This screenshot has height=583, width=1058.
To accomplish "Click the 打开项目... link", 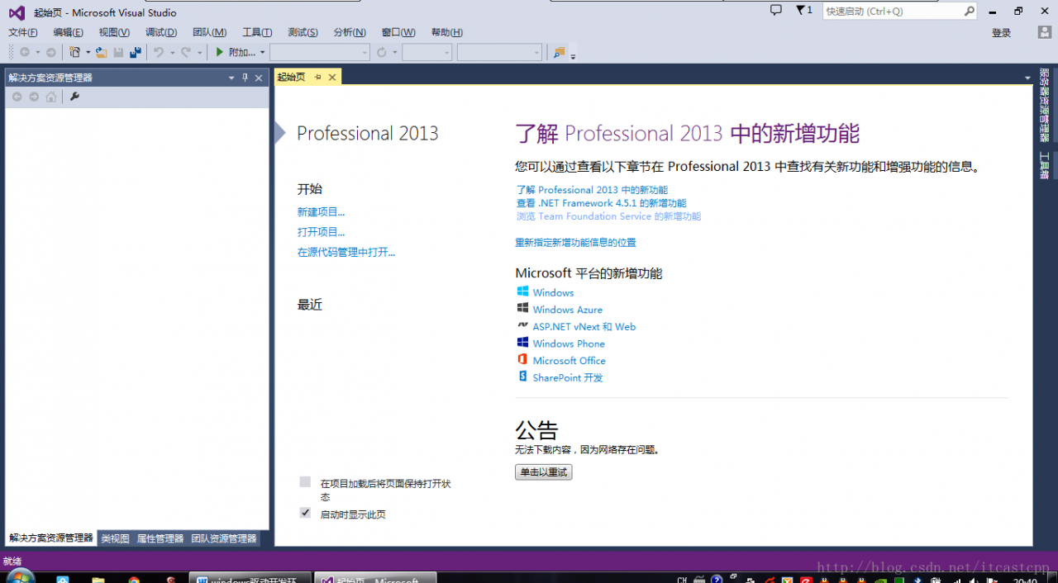I will [x=321, y=232].
